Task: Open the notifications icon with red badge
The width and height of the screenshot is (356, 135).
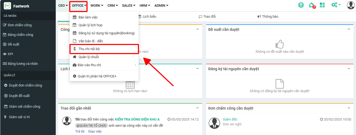Action: click(x=312, y=5)
